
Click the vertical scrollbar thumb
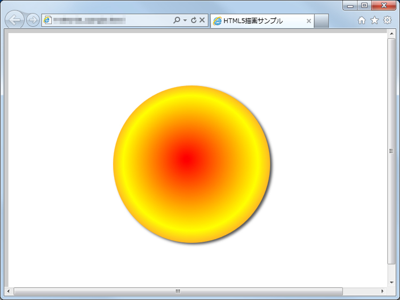click(x=391, y=151)
